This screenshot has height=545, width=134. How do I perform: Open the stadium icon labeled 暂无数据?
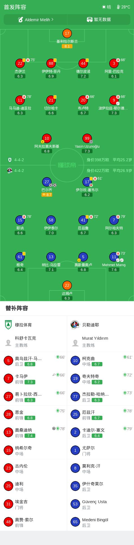click(x=89, y=20)
